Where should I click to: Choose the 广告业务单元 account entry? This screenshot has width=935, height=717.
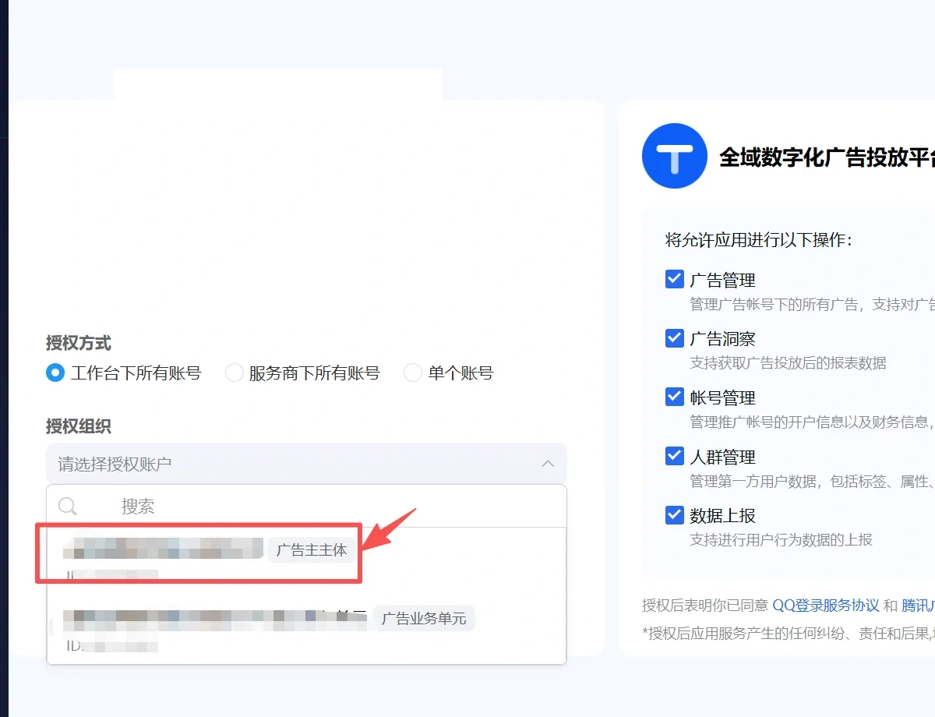pyautogui.click(x=306, y=630)
